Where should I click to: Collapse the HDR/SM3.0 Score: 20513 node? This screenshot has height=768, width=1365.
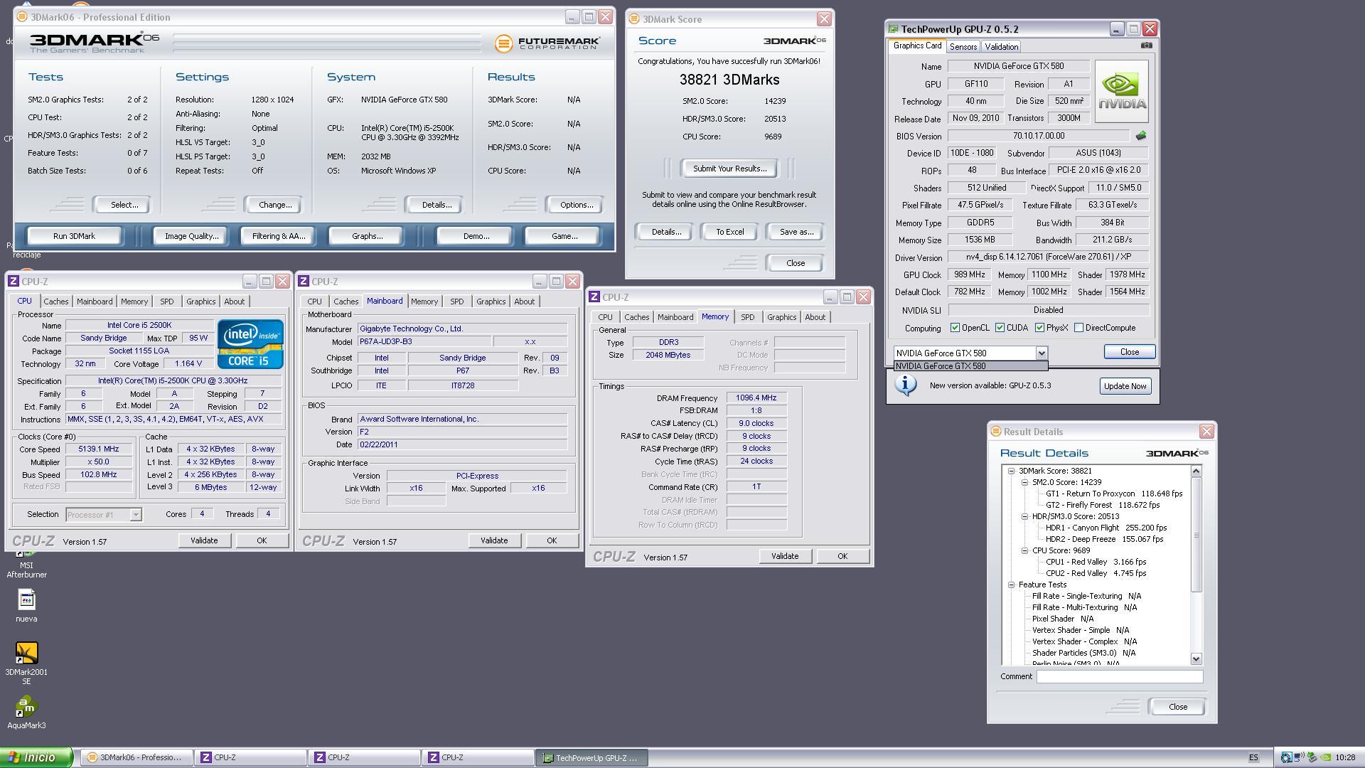(1024, 516)
